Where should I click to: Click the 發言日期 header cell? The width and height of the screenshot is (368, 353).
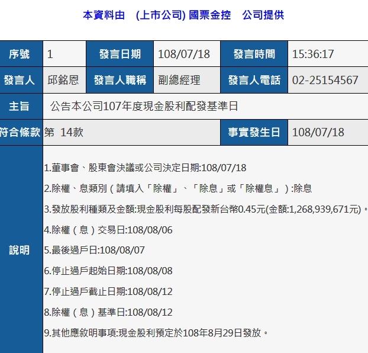120,54
